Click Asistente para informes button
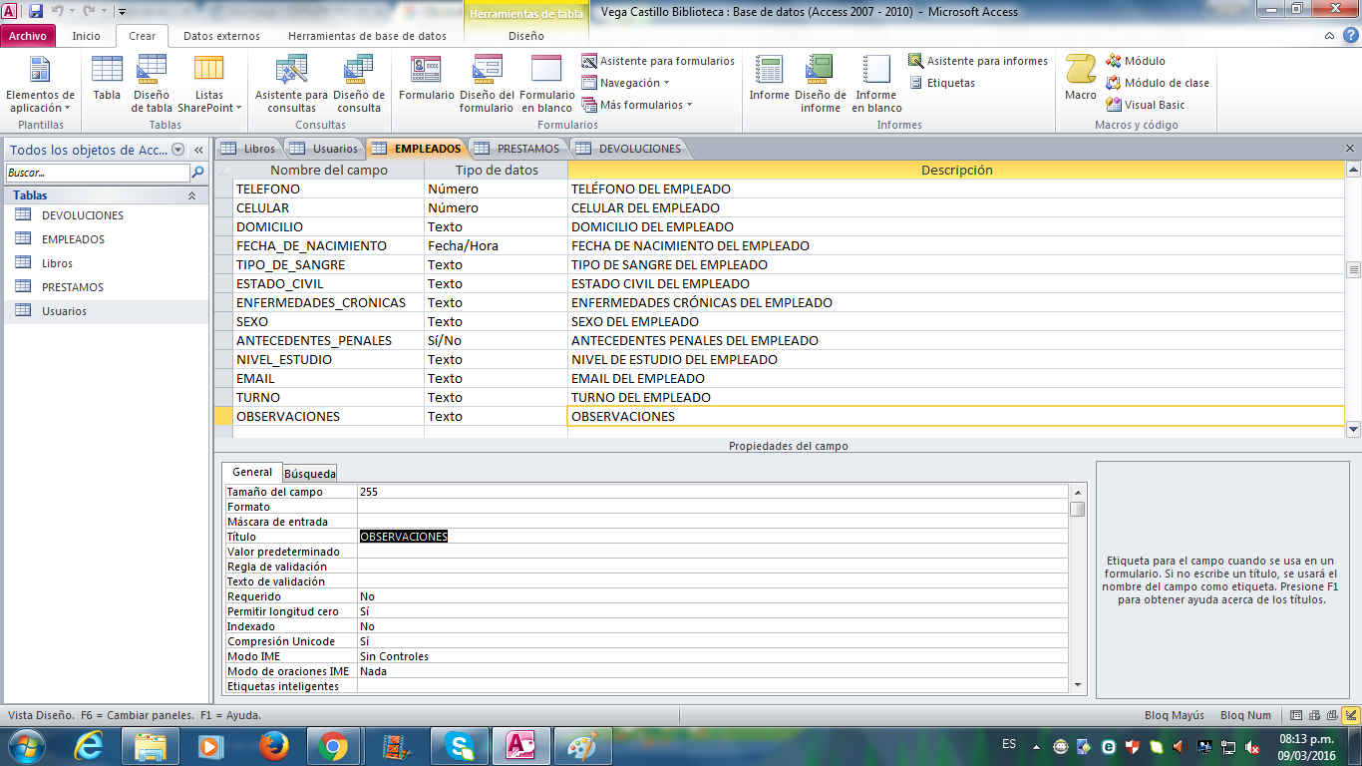Screen dimensions: 1362x766 tap(977, 61)
